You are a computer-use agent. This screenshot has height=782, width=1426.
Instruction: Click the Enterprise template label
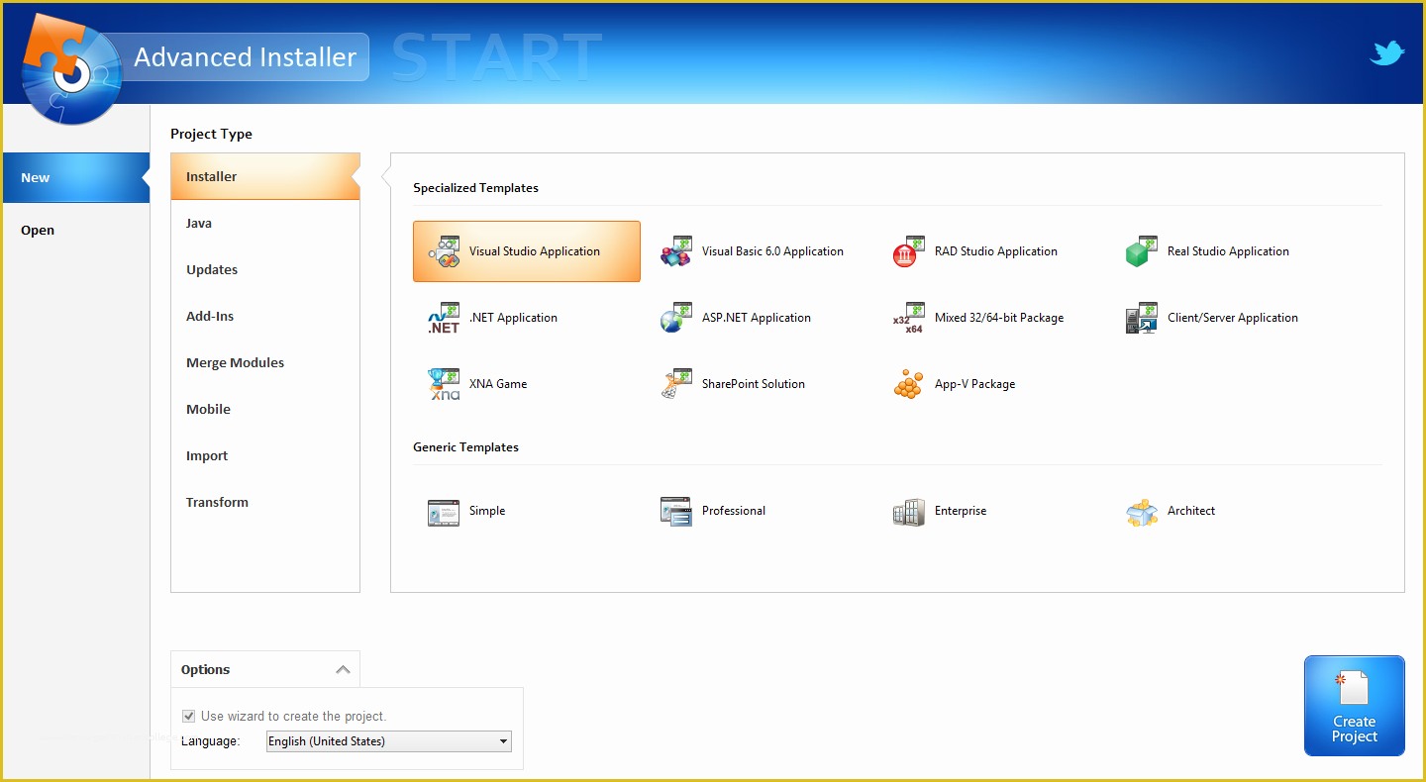(x=960, y=511)
